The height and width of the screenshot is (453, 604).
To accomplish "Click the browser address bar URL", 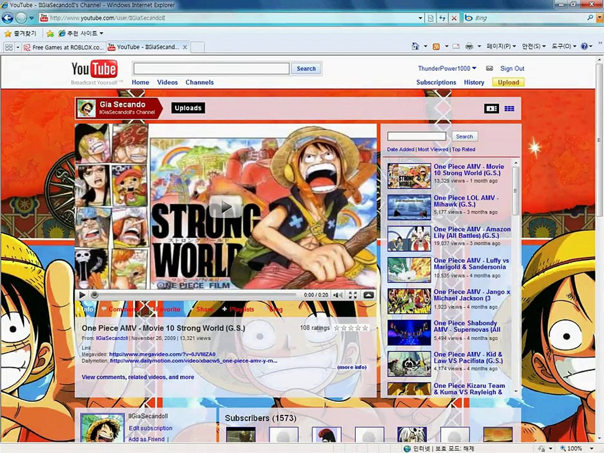I will click(x=107, y=18).
